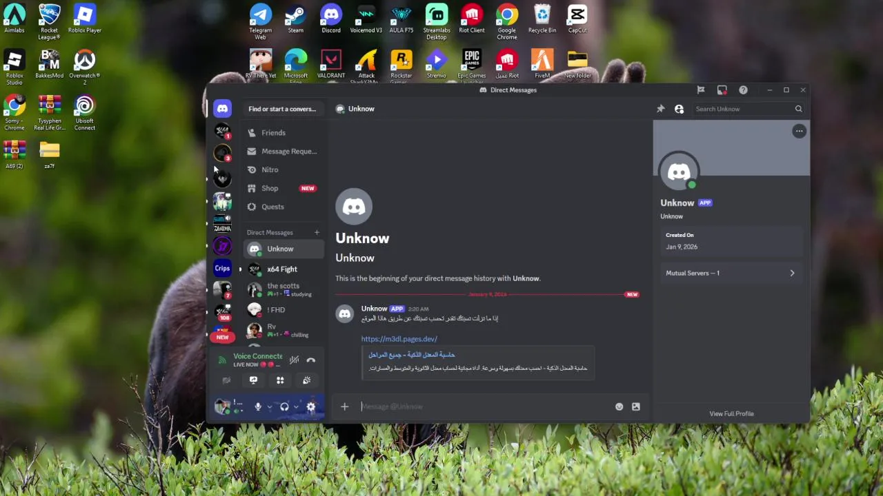Open activities launcher in voice panel
The image size is (883, 496).
click(280, 380)
